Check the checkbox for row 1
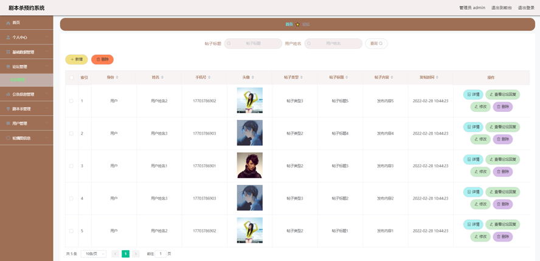The width and height of the screenshot is (540, 261). [71, 101]
